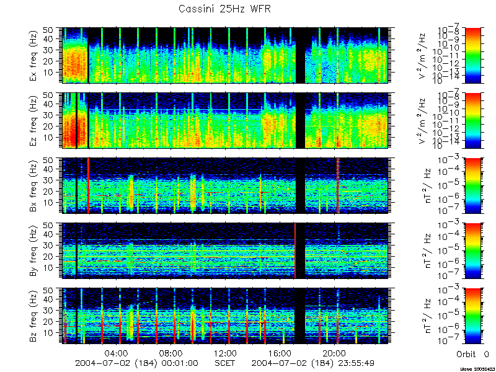Select the 'Bz freq (Hz)' axis label

click(x=34, y=316)
